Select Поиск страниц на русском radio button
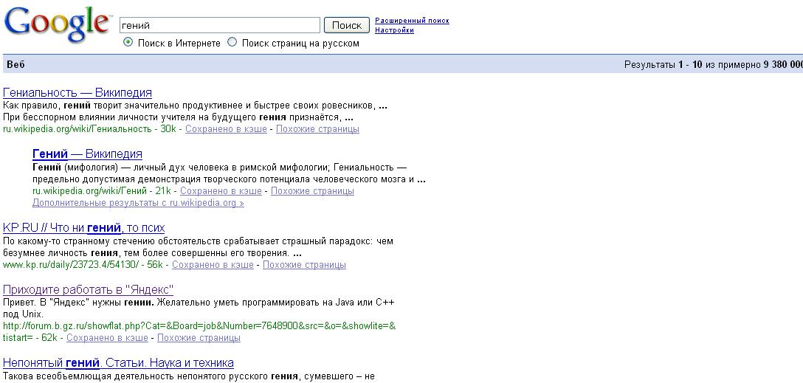Image resolution: width=803 pixels, height=383 pixels. 232,43
